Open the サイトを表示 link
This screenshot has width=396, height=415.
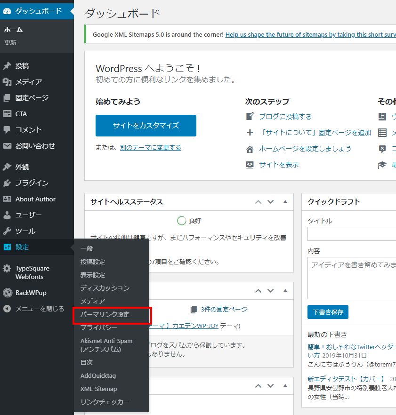coord(279,165)
